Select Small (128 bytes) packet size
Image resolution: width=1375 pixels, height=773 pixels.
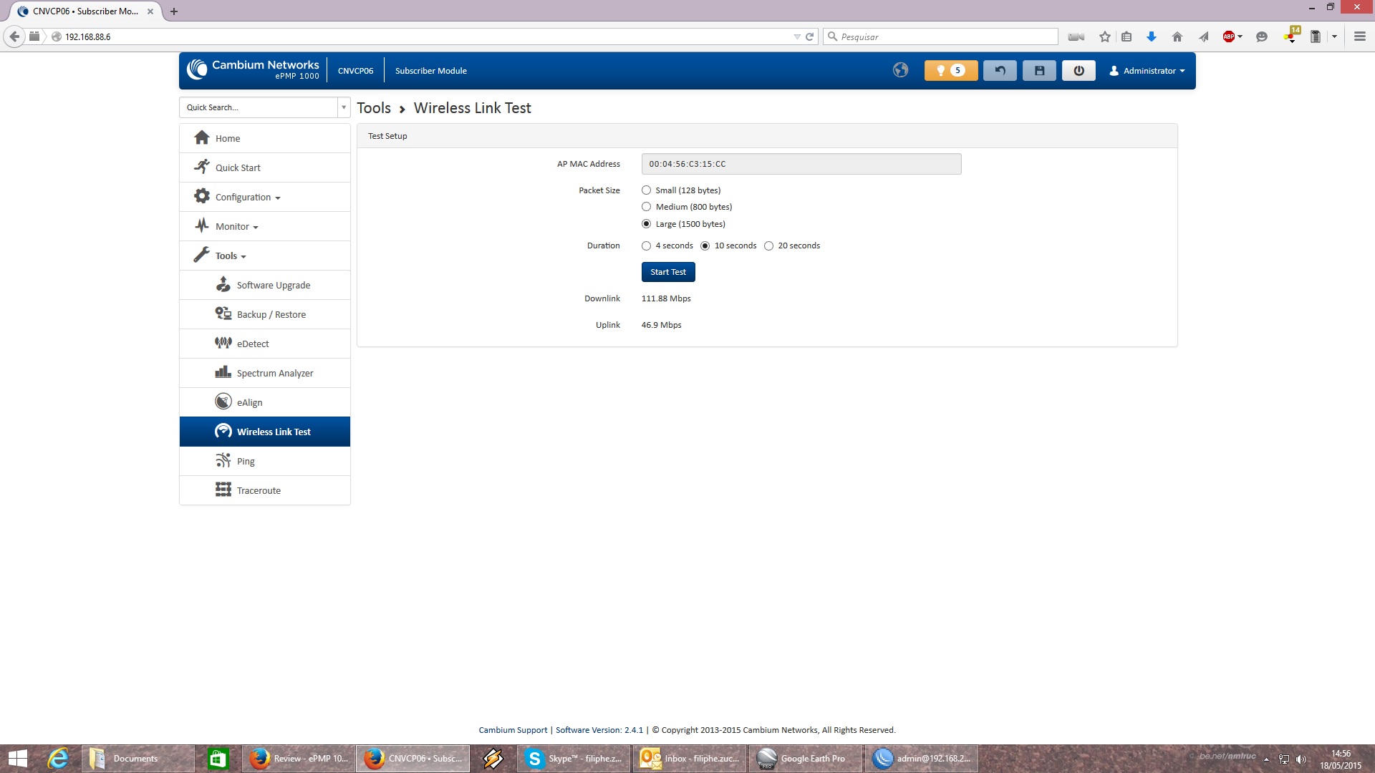click(647, 190)
